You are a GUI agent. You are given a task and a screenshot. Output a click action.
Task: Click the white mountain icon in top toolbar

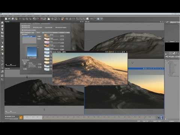point(49,19)
